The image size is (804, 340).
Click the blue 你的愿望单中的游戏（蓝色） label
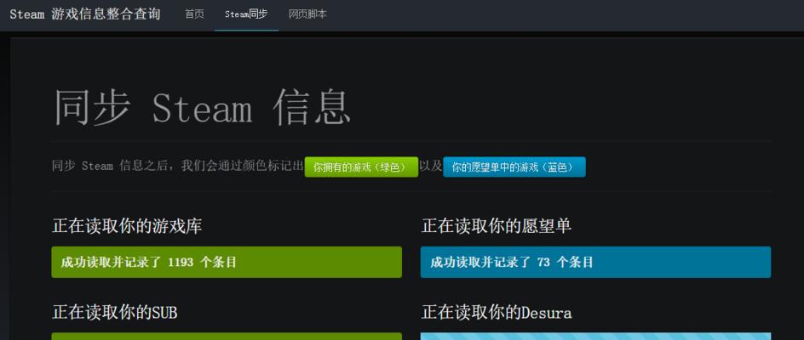coord(514,167)
